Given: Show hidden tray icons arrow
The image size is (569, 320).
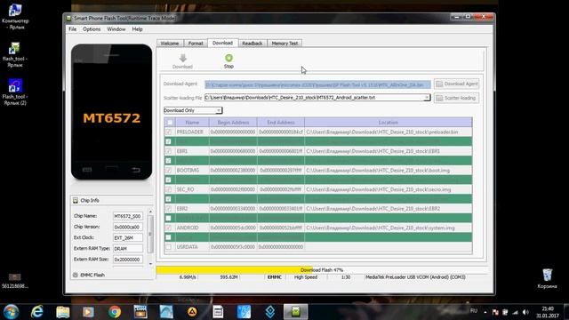Looking at the screenshot, I should point(485,312).
